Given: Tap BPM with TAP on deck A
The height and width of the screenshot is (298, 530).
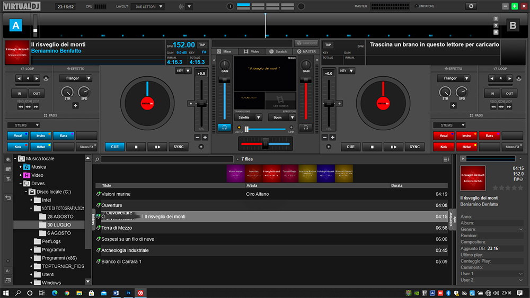Looking at the screenshot, I should pyautogui.click(x=202, y=45).
